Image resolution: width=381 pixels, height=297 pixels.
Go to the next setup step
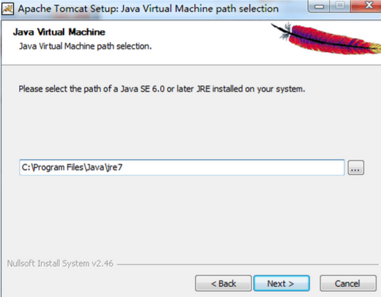tap(281, 284)
